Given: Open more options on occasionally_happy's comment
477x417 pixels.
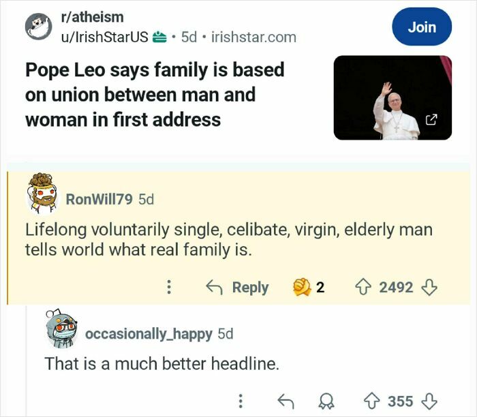Looking at the screenshot, I should click(241, 401).
